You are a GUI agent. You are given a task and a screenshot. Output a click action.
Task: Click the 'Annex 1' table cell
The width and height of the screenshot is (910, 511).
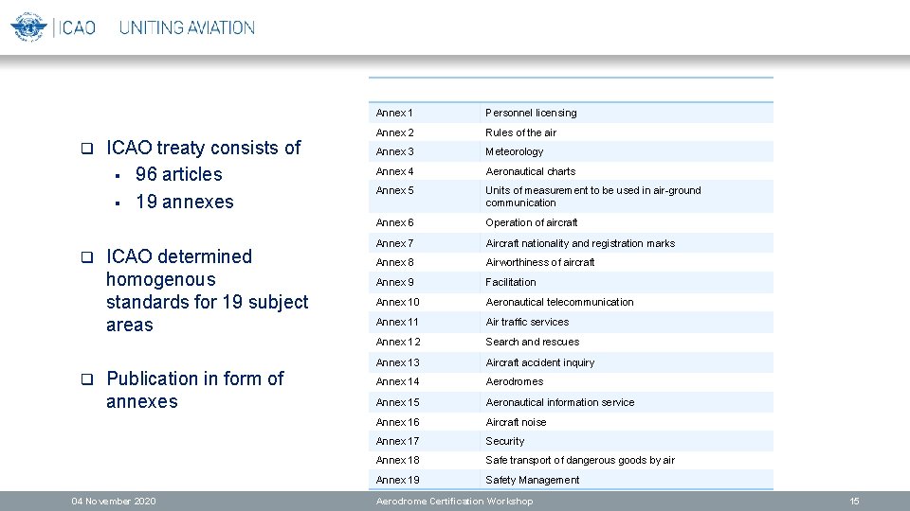tap(425, 113)
